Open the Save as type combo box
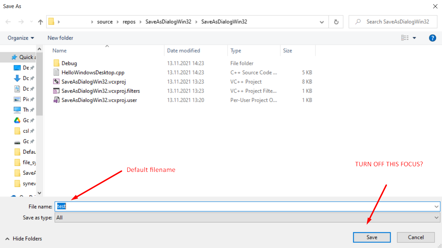 [x=248, y=217]
